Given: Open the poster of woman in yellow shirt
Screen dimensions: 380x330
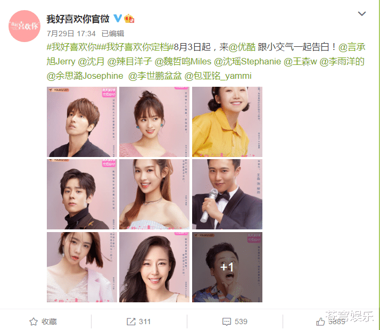Looking at the screenshot, I should pos(227,122).
